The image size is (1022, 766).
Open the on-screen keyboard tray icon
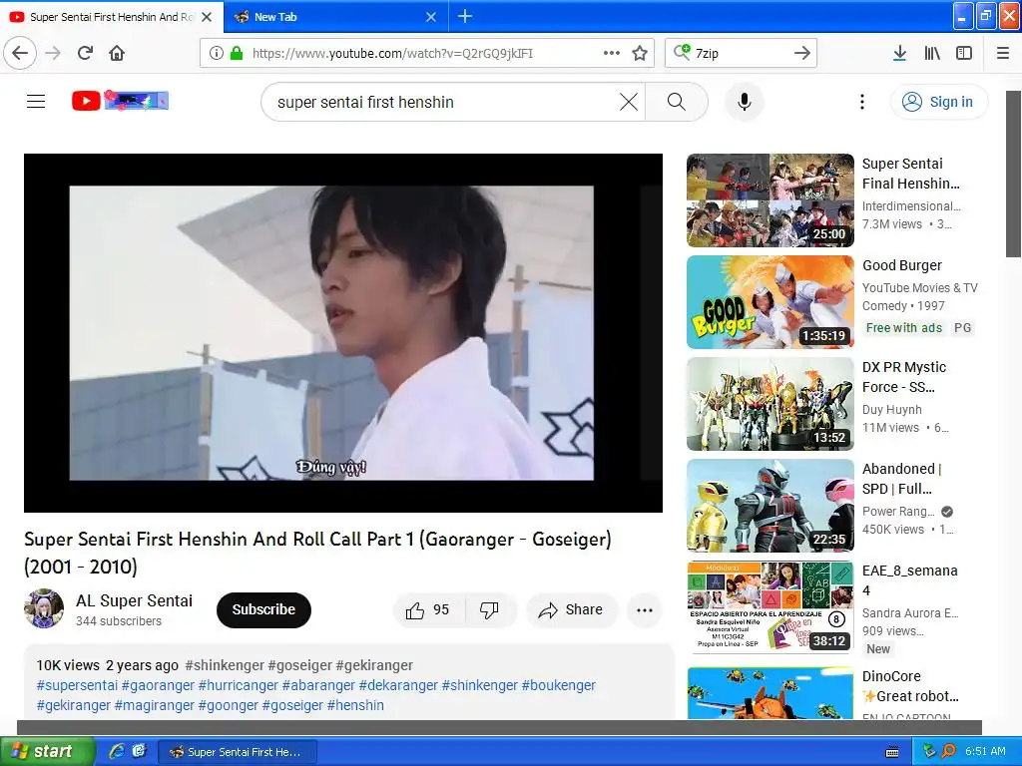pyautogui.click(x=892, y=752)
